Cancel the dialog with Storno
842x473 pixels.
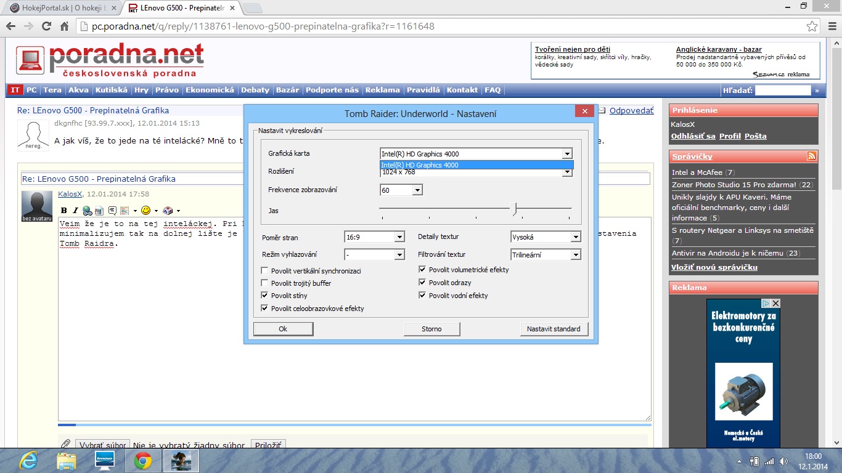pos(431,329)
